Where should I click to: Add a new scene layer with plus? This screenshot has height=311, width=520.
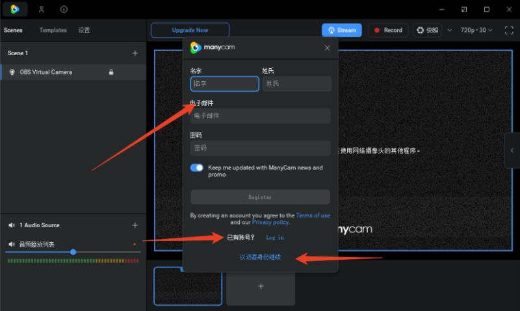[x=135, y=53]
